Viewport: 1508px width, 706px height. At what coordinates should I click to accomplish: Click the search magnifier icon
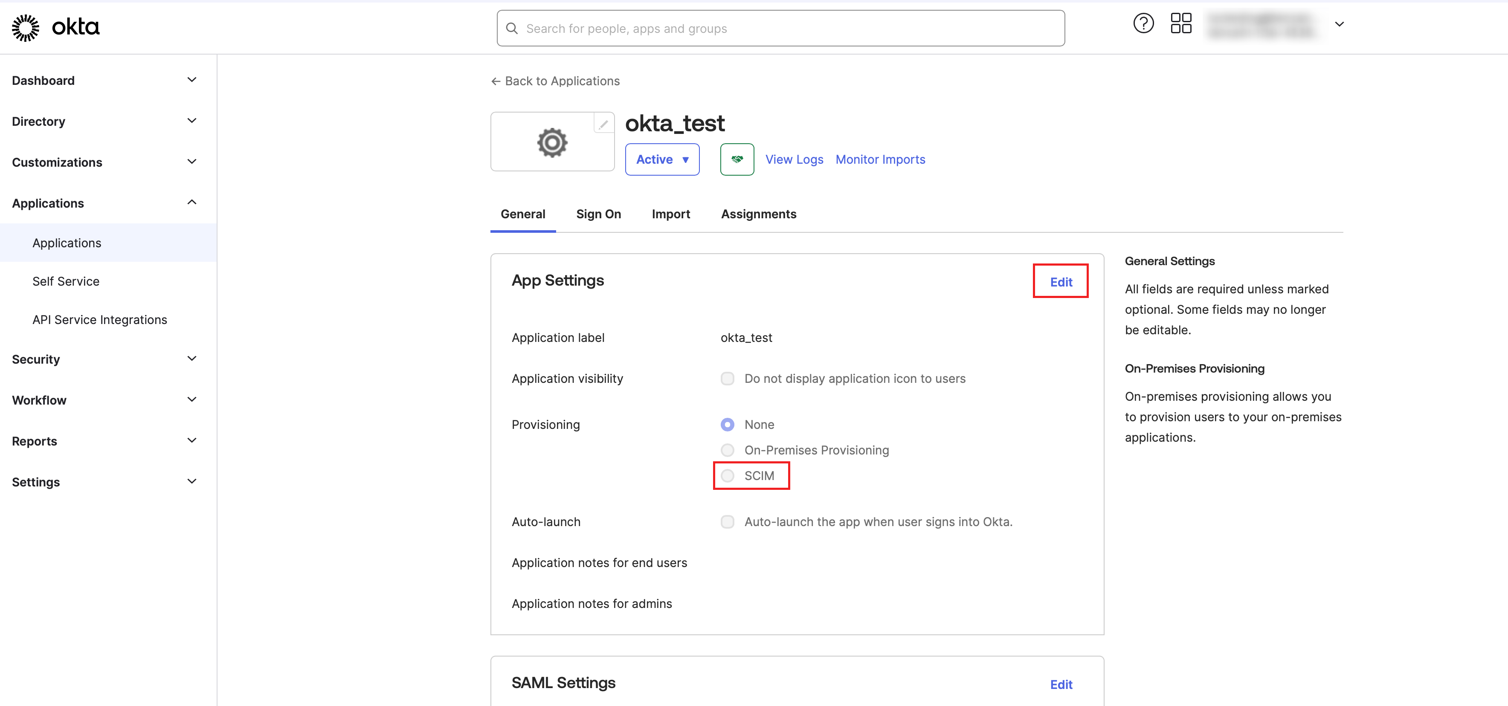[x=512, y=29]
